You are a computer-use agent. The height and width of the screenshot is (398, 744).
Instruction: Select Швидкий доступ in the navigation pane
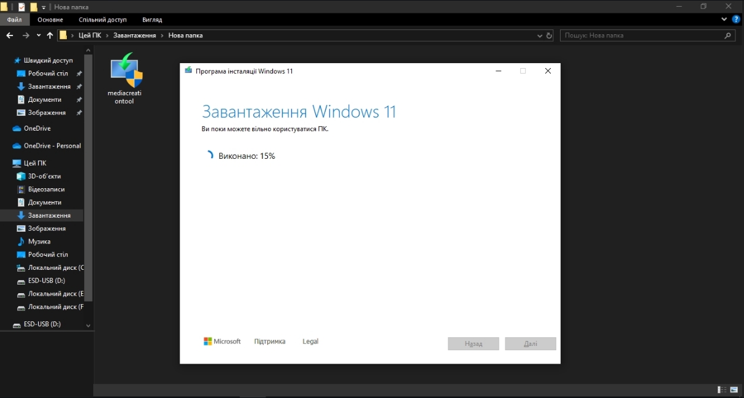pos(48,61)
